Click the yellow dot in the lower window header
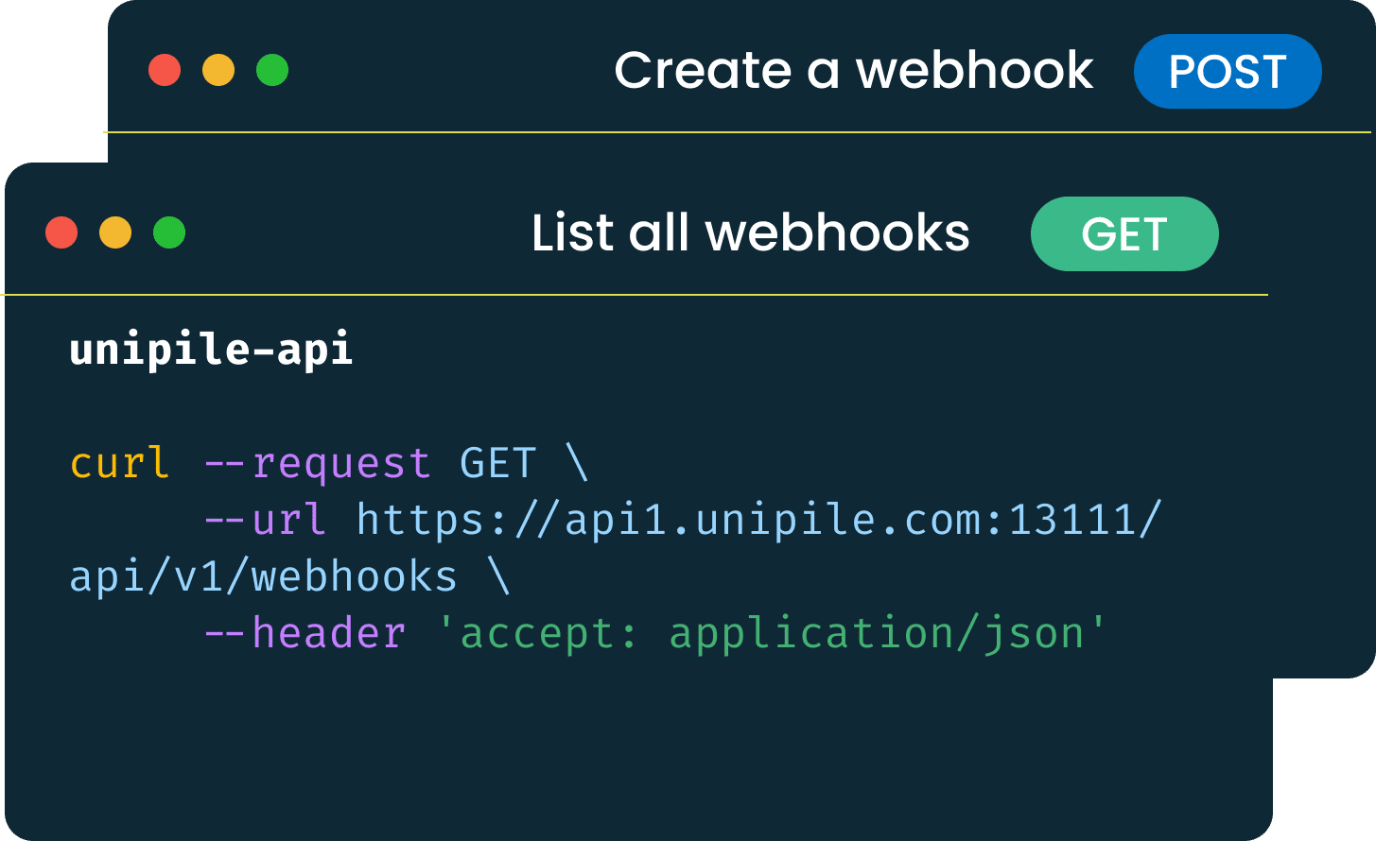The image size is (1376, 841). pyautogui.click(x=115, y=233)
